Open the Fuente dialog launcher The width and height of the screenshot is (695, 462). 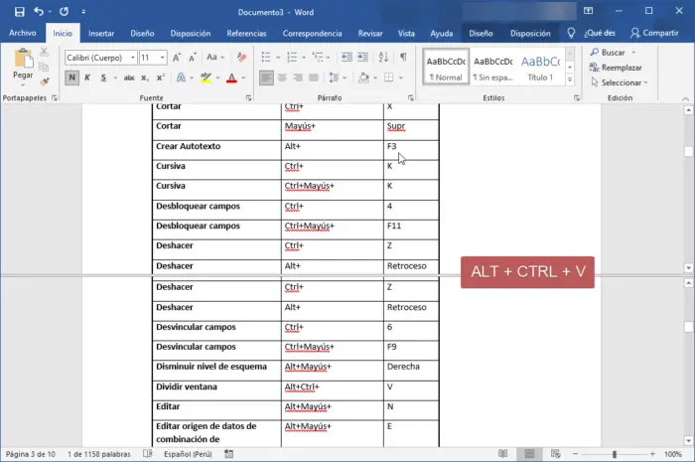[248, 98]
